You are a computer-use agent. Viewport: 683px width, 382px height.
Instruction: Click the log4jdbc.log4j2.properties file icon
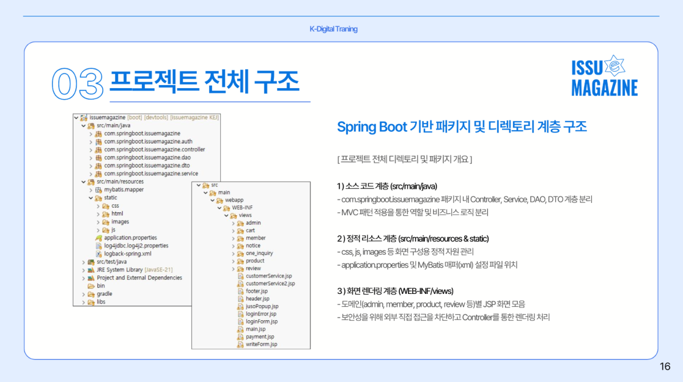point(99,246)
